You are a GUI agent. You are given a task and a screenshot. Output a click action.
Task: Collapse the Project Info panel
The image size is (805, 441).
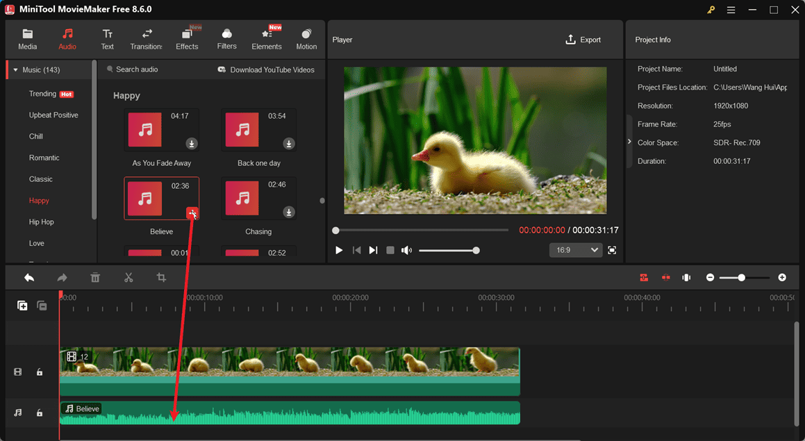click(629, 142)
